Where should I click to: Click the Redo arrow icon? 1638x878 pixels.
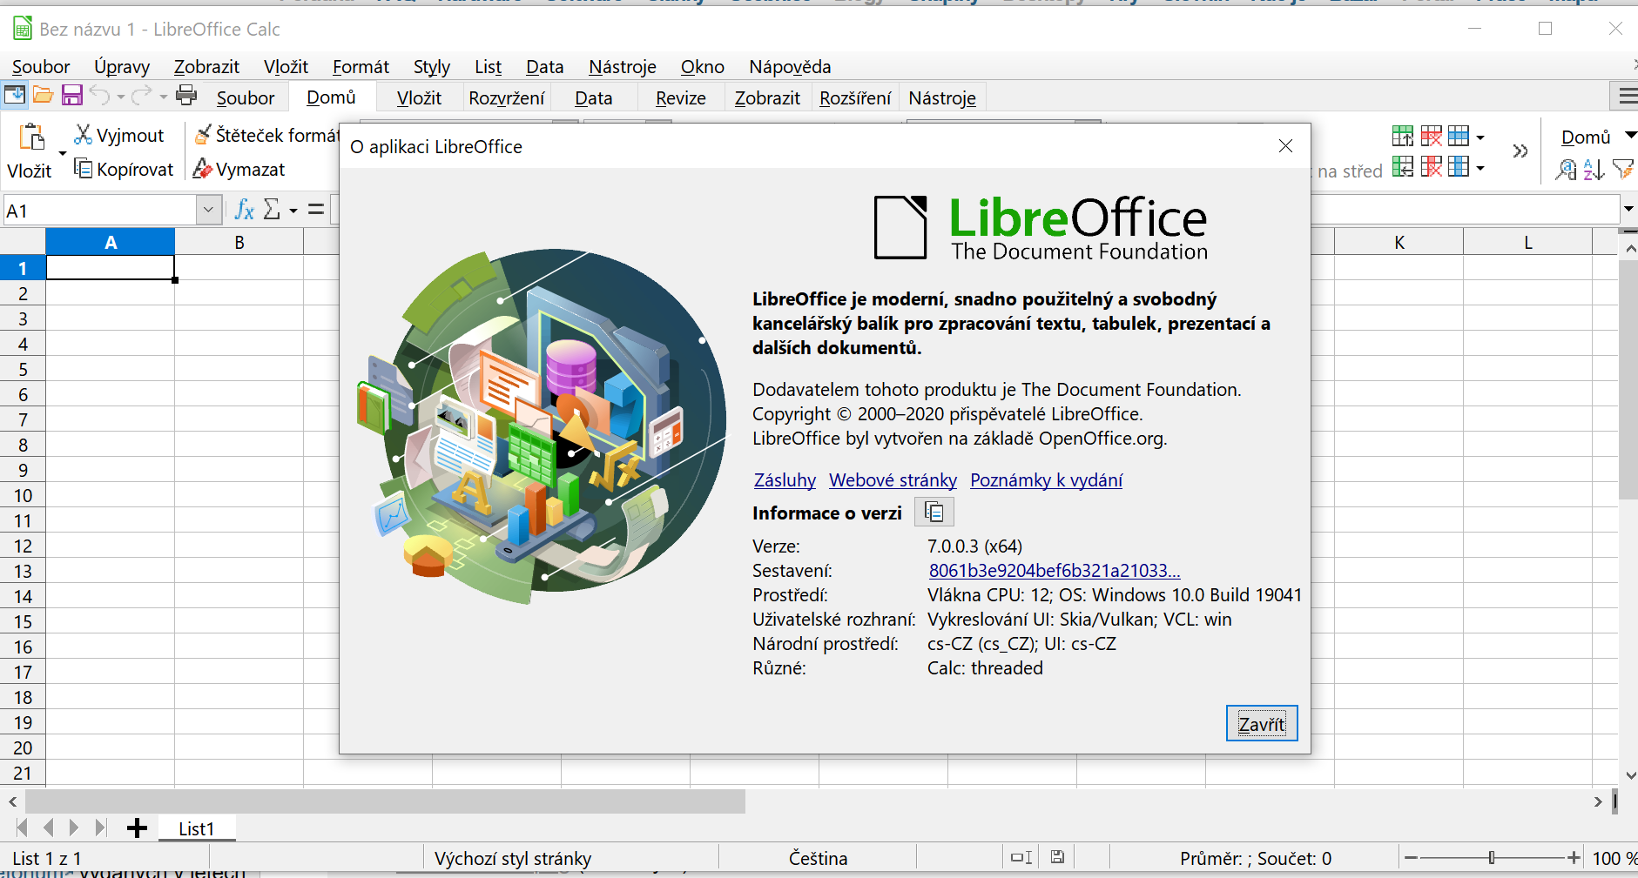pos(142,96)
